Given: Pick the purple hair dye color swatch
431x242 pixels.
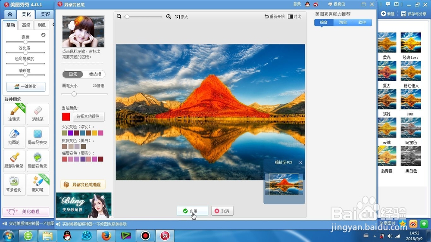Looking at the screenshot, I should [x=70, y=133].
